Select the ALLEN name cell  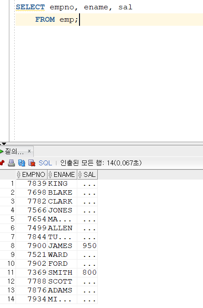[62, 228]
